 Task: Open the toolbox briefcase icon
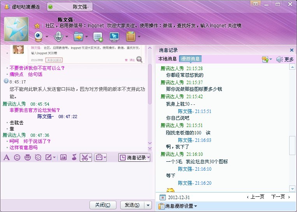(x=99, y=157)
